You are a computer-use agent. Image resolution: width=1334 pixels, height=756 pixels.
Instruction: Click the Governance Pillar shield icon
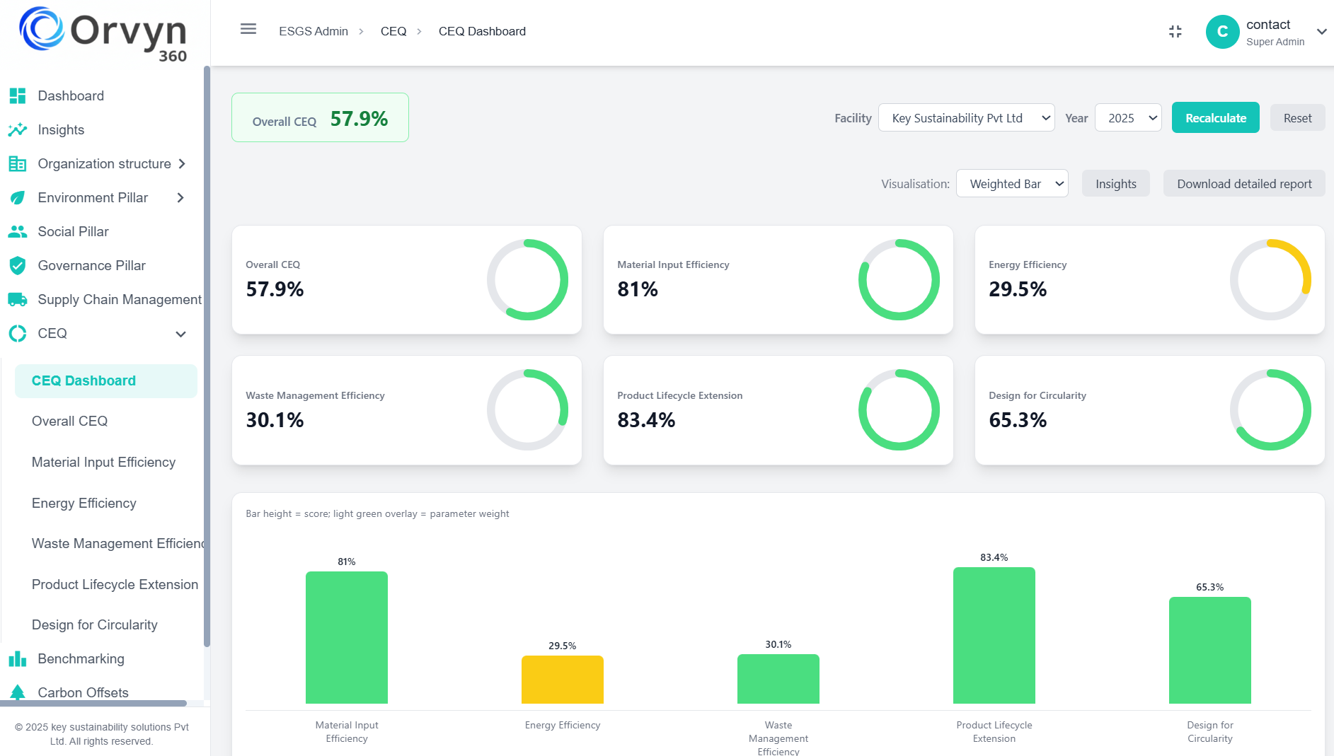click(18, 265)
